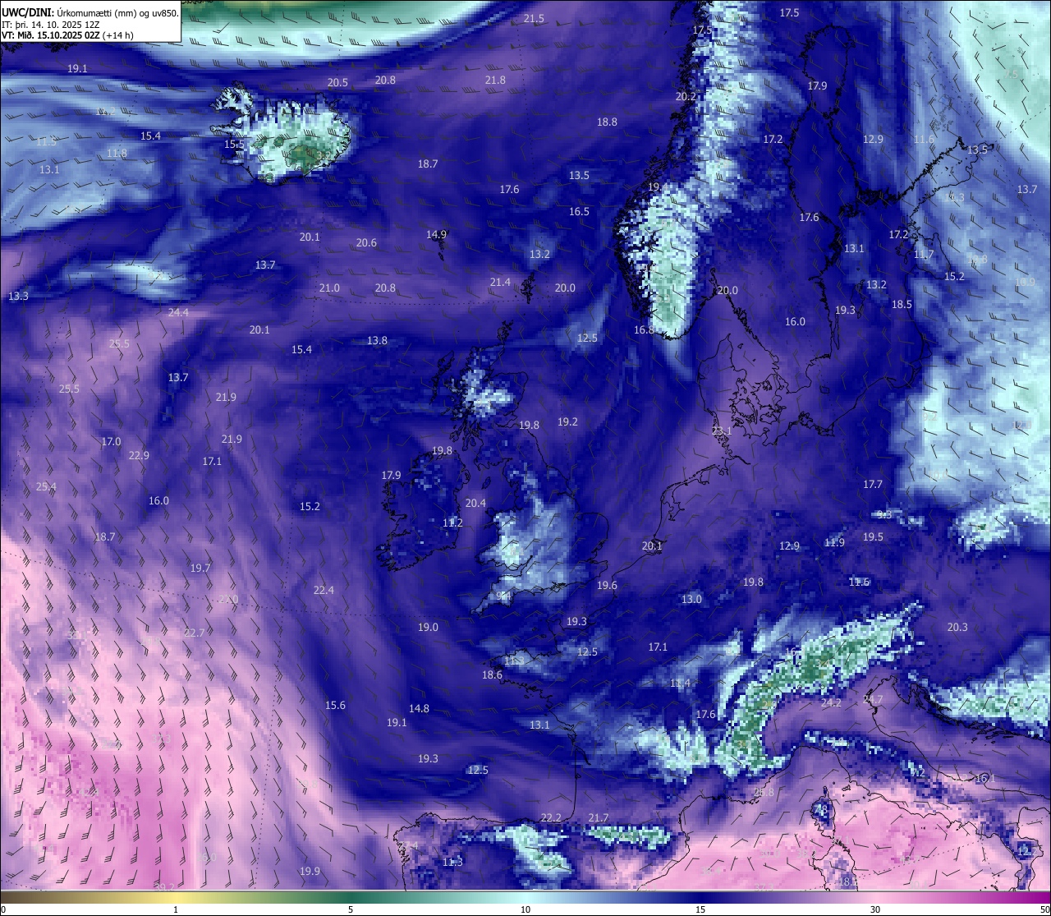Screen dimensions: 1051x916
Task: Click the 5 tick on the color scale
Action: tap(351, 909)
